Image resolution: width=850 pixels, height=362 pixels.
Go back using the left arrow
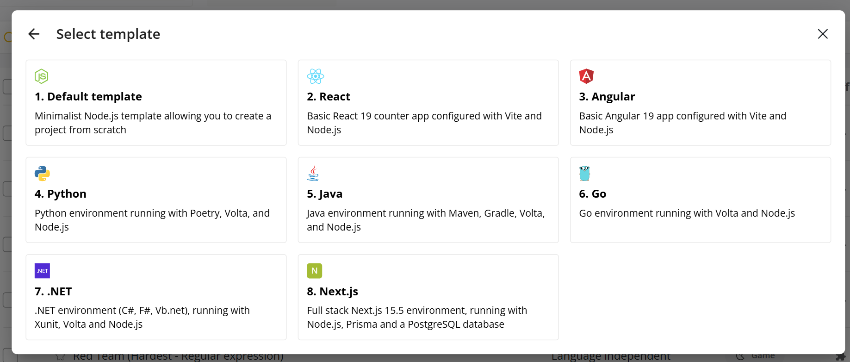[34, 34]
